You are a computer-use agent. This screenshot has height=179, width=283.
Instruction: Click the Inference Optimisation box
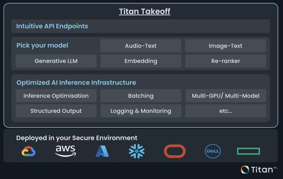click(56, 96)
